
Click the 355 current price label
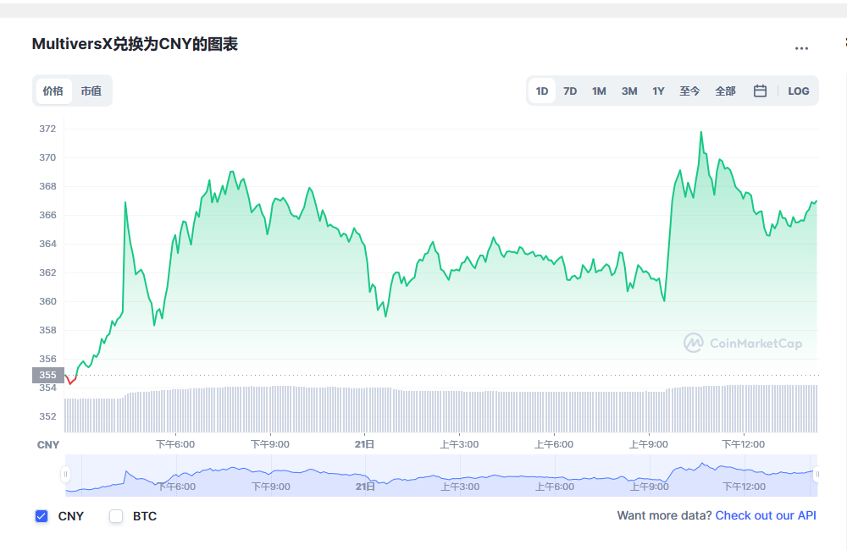click(x=48, y=375)
